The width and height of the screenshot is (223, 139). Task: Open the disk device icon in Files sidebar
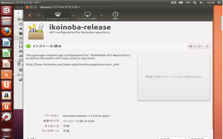[21, 70]
